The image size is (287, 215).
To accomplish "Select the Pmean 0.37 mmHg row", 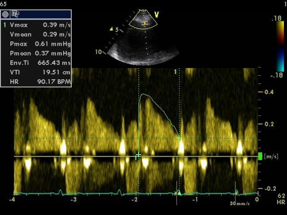I will pos(36,53).
